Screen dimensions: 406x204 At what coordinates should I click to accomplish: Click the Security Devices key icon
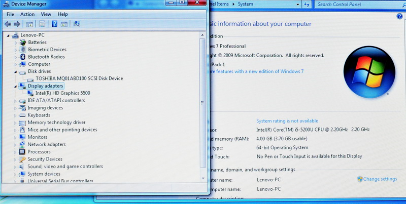(x=22, y=159)
